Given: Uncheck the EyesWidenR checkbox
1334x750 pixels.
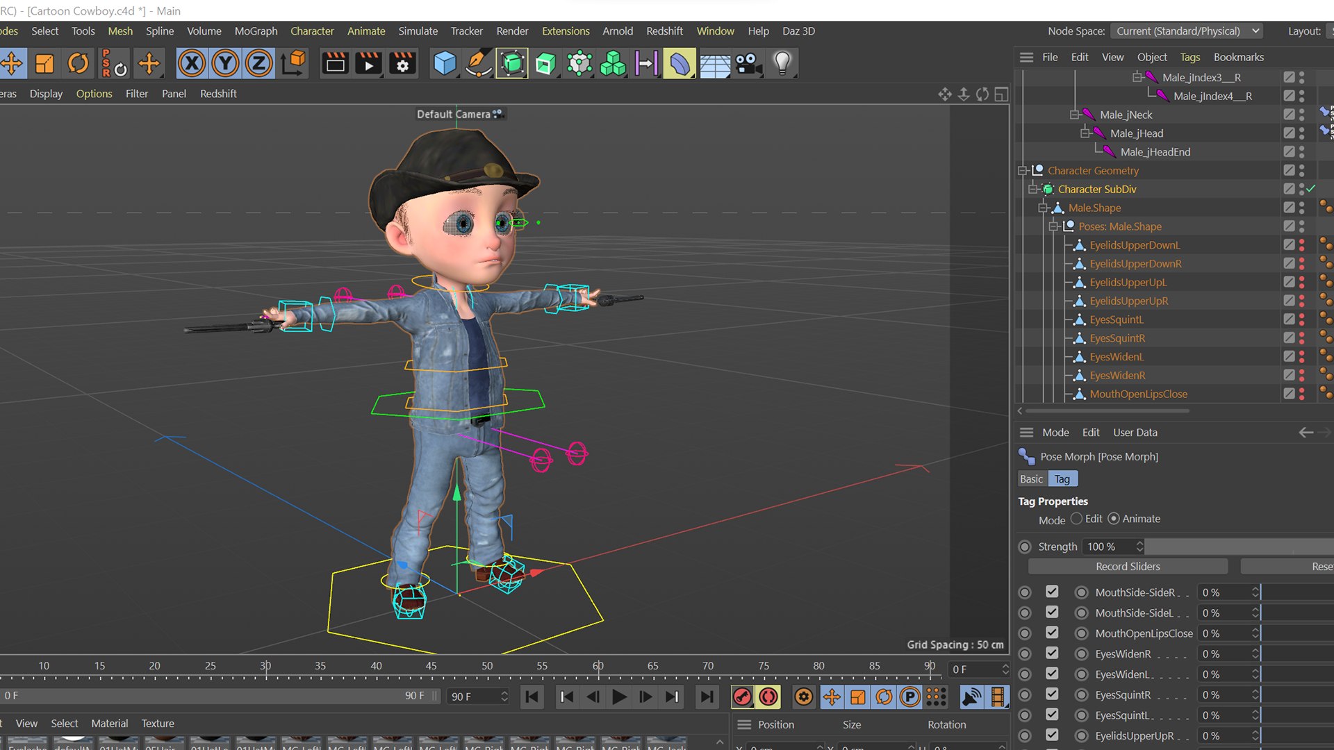Looking at the screenshot, I should [x=1052, y=653].
